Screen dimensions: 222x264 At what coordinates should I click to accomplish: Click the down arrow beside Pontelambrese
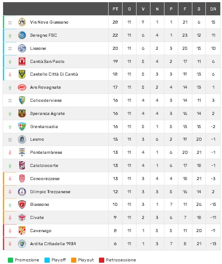pos(10,153)
